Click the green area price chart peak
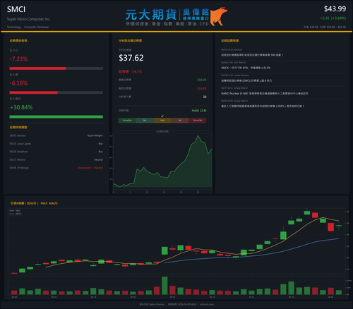 tap(198, 136)
